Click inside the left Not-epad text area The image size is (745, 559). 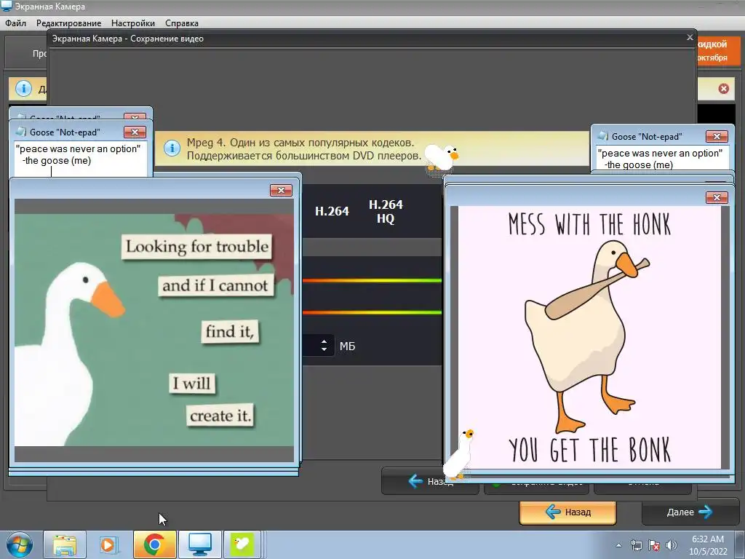(x=80, y=159)
